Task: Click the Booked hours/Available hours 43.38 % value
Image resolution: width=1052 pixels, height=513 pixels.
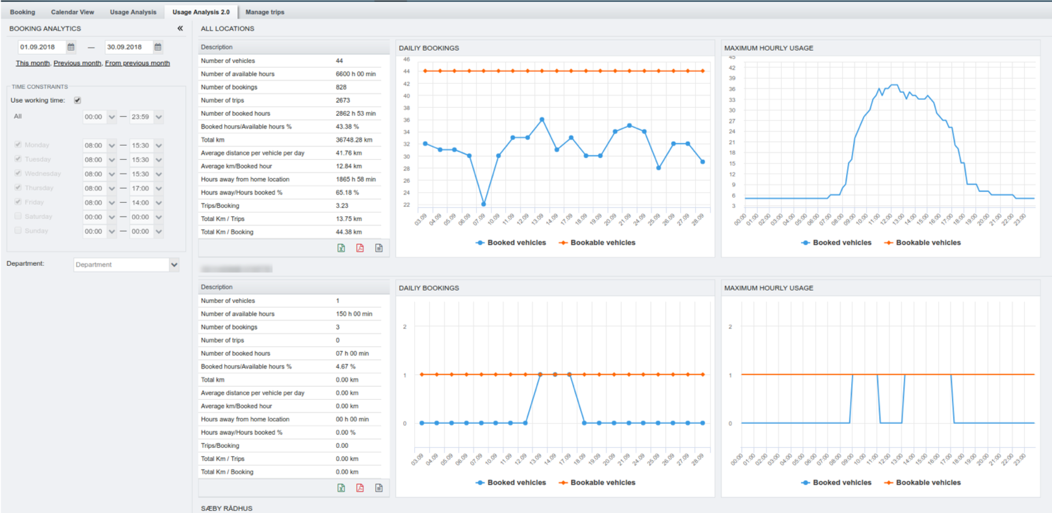Action: tap(347, 127)
